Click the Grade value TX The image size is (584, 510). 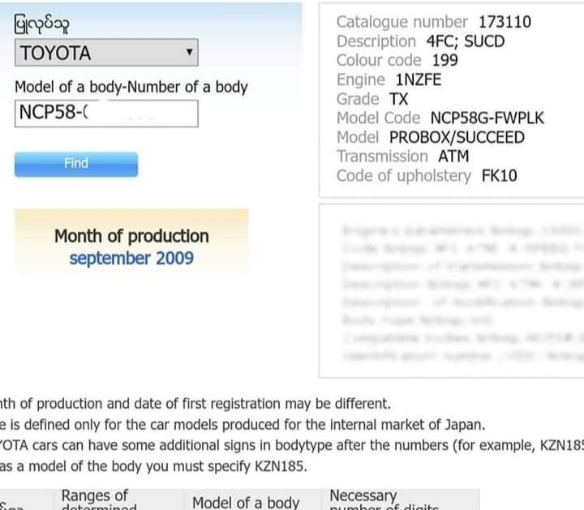tap(399, 99)
